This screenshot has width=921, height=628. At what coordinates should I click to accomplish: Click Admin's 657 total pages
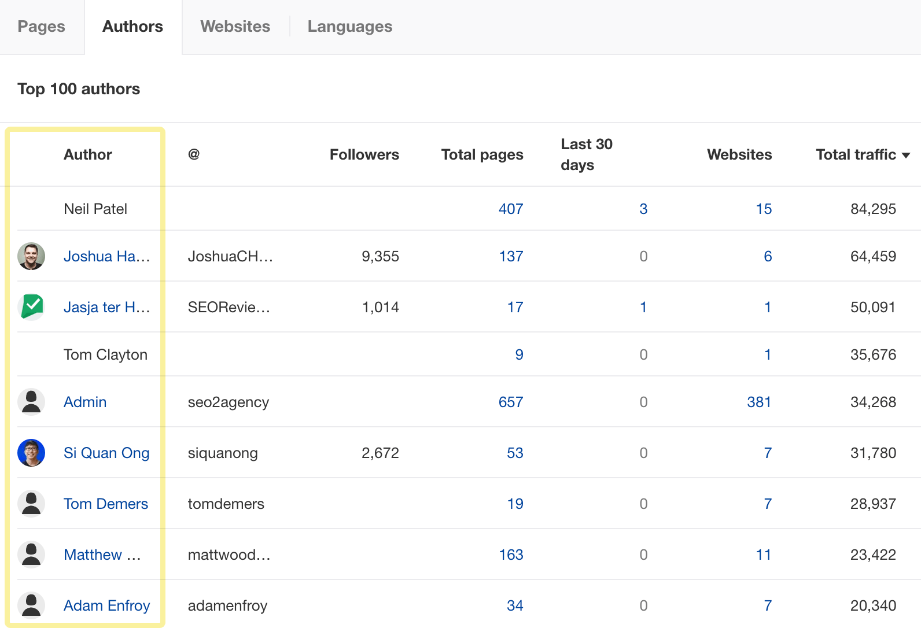511,402
